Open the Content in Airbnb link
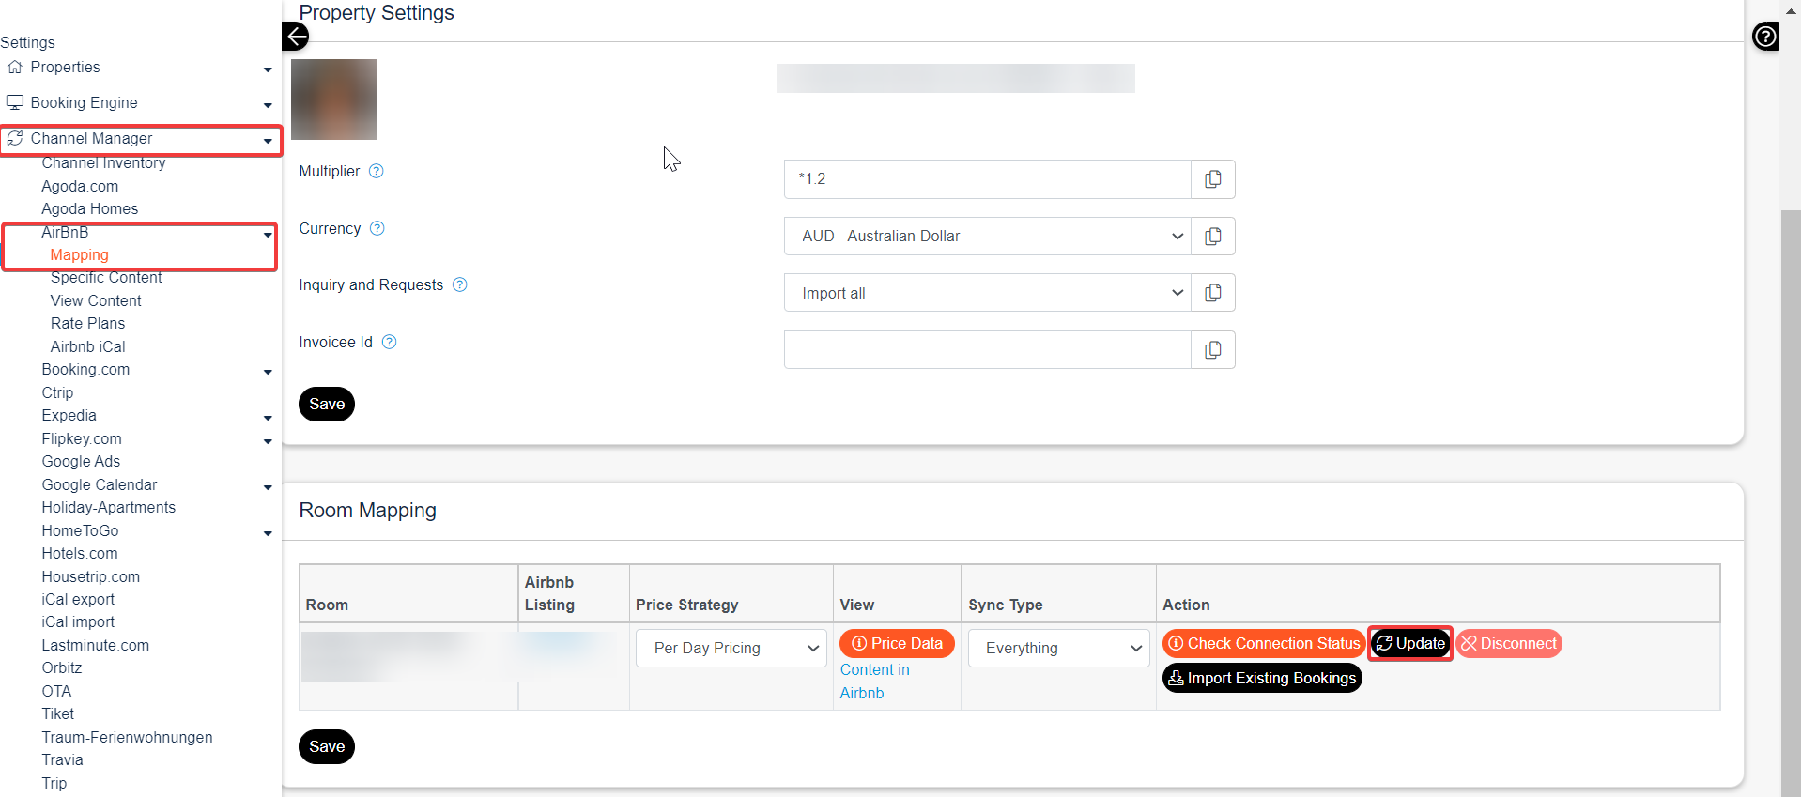The width and height of the screenshot is (1801, 797). 875,682
